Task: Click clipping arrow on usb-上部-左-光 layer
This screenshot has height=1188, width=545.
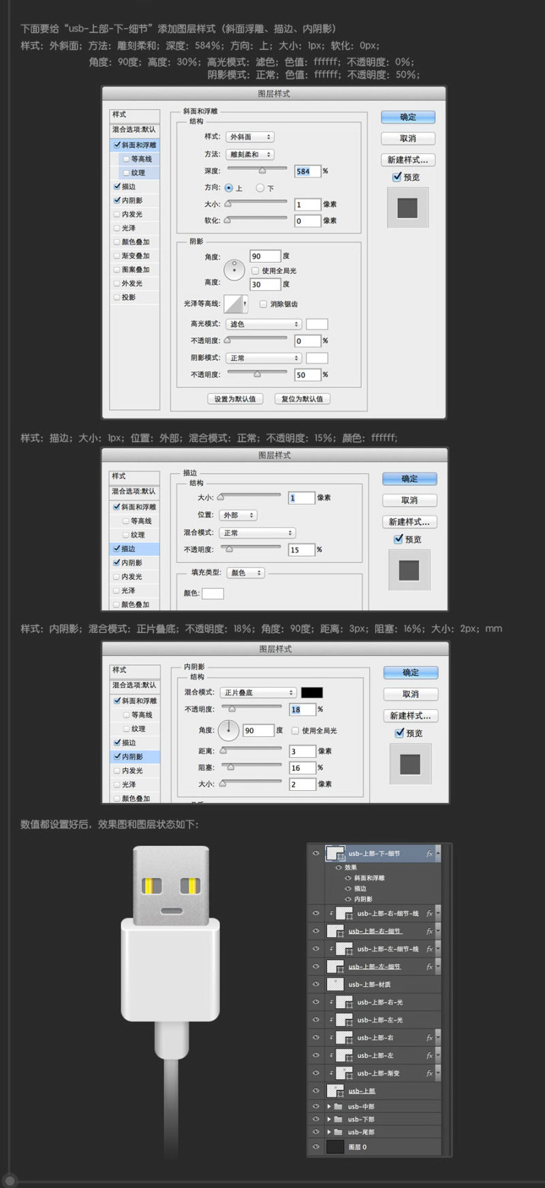Action: point(332,1020)
